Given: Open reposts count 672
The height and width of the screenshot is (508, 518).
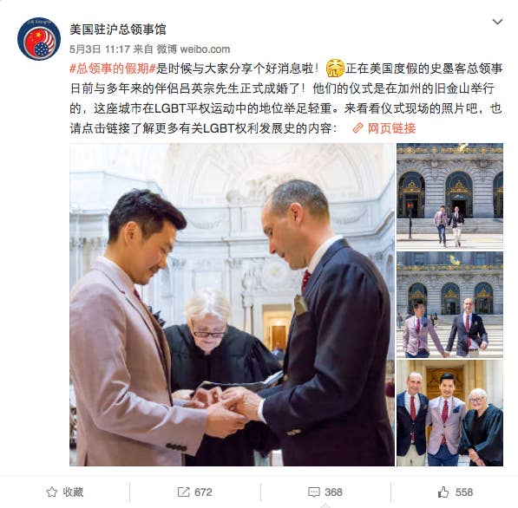Looking at the screenshot, I should 203,492.
